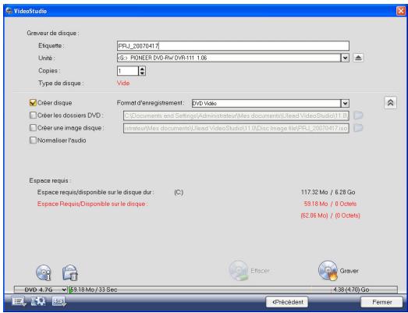Open the project settings list icon
Image resolution: width=408 pixels, height=313 pixels.
tap(19, 301)
